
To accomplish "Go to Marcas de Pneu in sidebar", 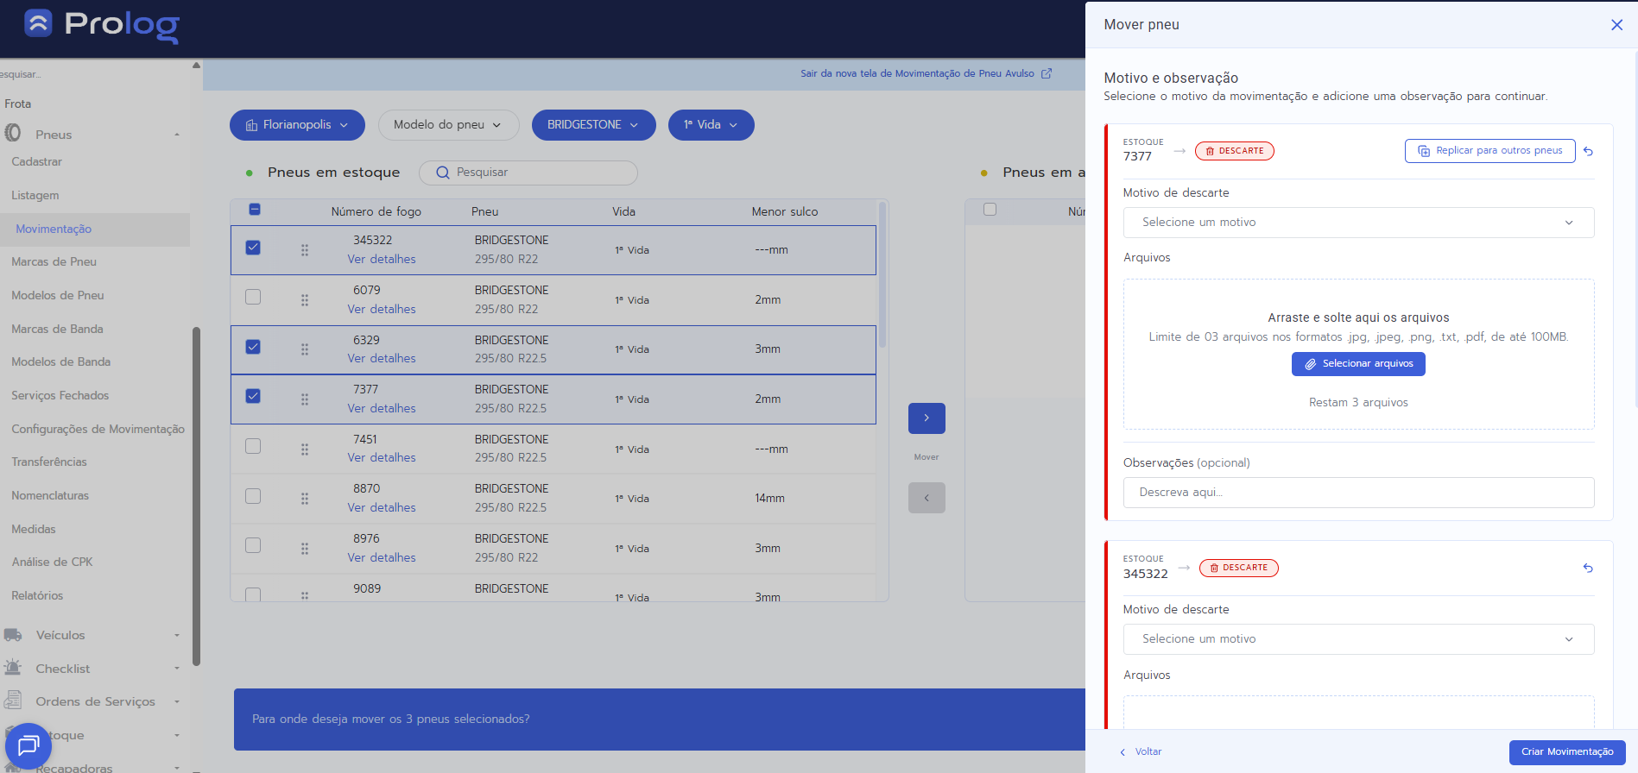I will 54,261.
